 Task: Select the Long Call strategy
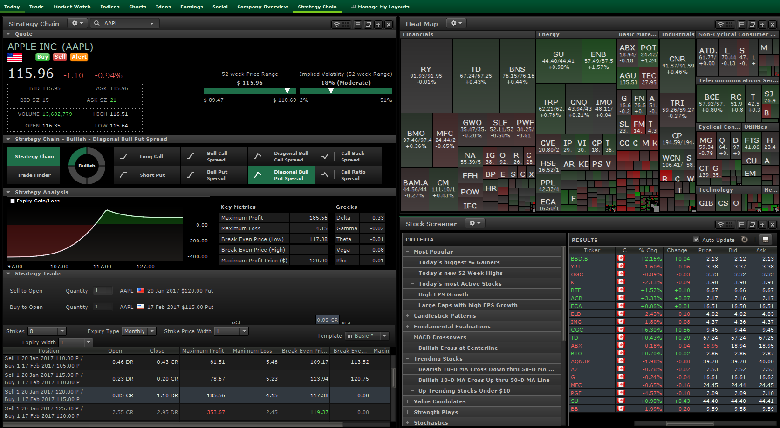pyautogui.click(x=147, y=156)
